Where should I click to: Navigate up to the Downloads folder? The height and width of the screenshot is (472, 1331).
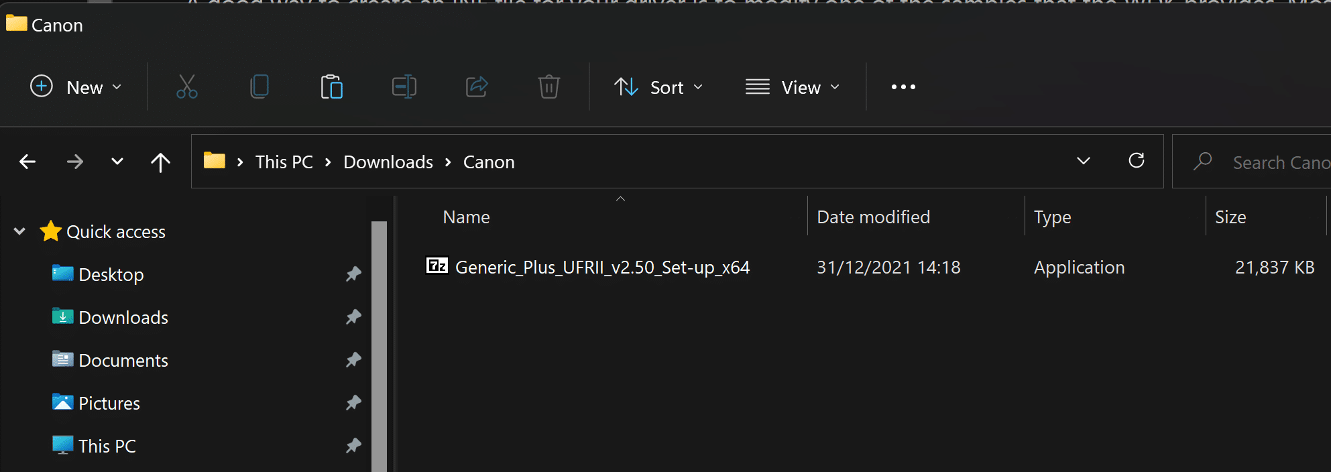point(161,162)
